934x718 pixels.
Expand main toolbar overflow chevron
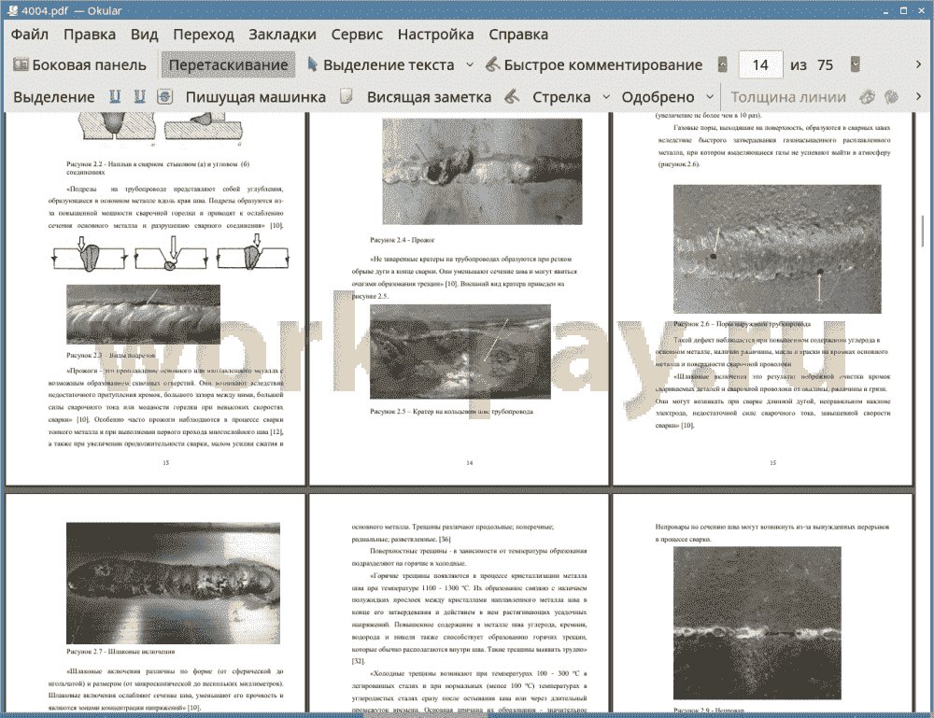pyautogui.click(x=918, y=64)
